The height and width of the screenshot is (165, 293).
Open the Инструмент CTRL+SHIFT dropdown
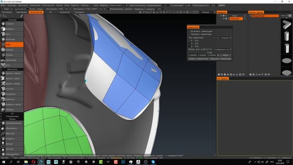click(102, 9)
